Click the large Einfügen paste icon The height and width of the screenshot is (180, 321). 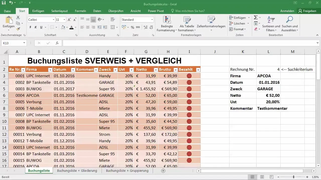(9, 20)
